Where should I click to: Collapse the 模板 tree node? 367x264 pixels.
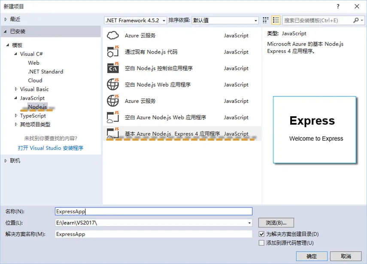point(7,45)
